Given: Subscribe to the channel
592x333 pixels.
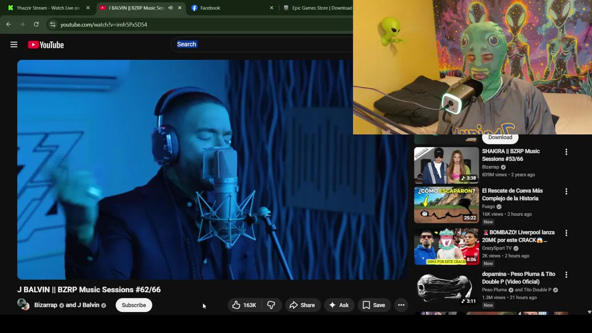Looking at the screenshot, I should (x=134, y=305).
